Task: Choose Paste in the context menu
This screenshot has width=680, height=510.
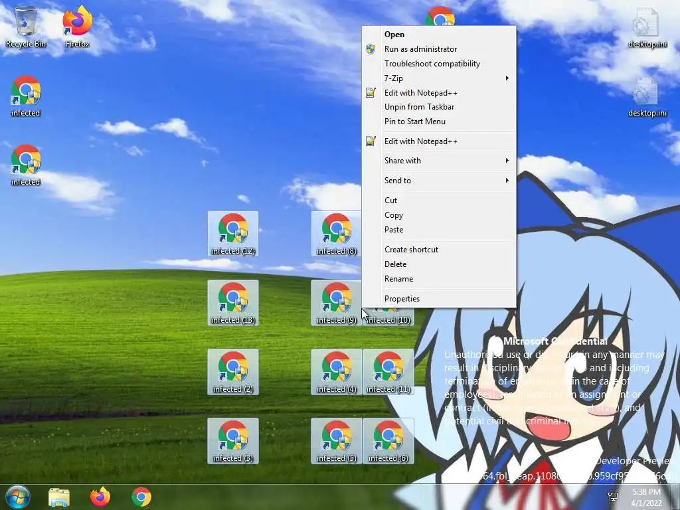Action: (x=439, y=230)
